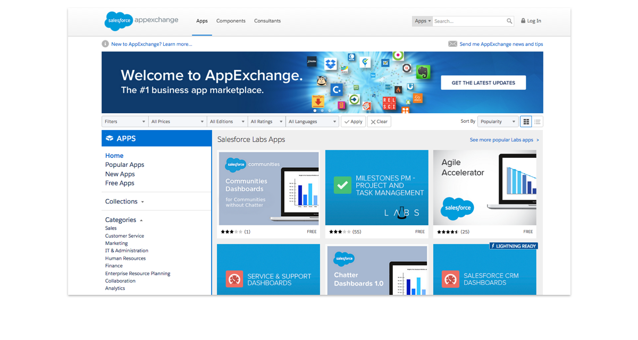Switch to grid view layout
Image resolution: width=638 pixels, height=340 pixels.
point(526,122)
